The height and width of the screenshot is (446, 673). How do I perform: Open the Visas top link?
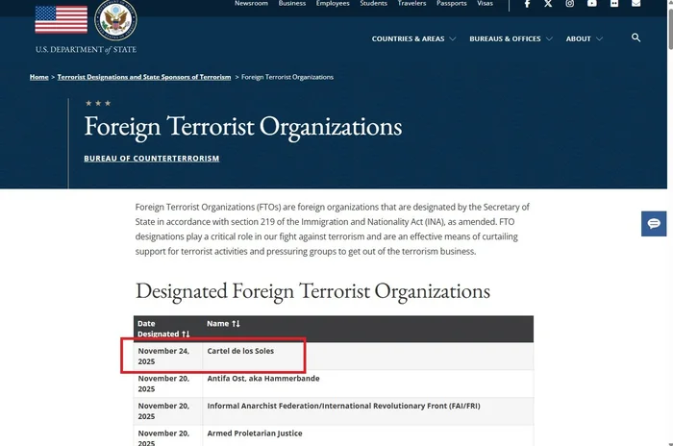point(485,4)
